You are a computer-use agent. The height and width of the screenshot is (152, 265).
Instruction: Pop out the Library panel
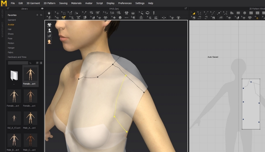pyautogui.click(x=8, y=9)
